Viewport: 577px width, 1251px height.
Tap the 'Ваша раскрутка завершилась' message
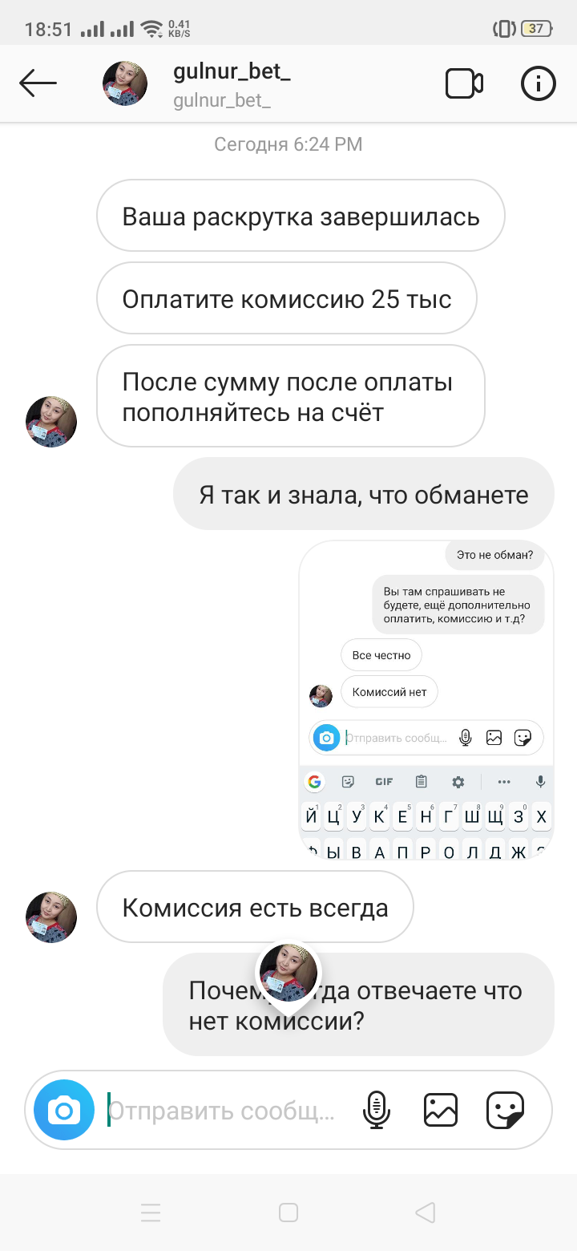(301, 216)
